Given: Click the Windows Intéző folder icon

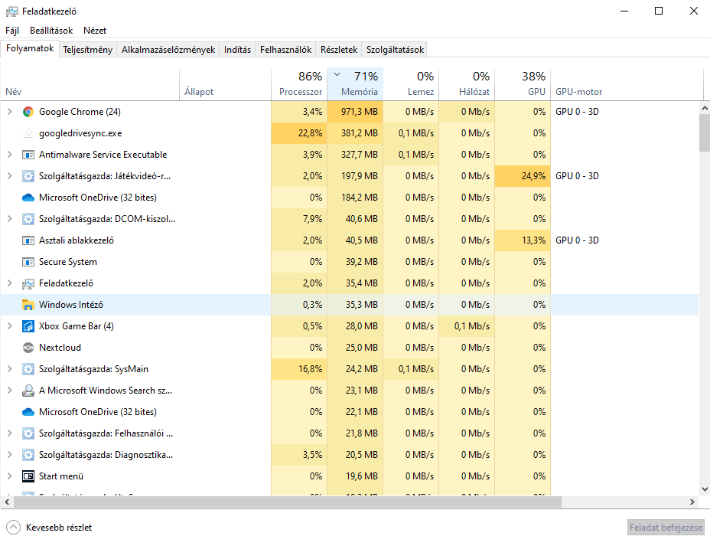Looking at the screenshot, I should point(28,305).
